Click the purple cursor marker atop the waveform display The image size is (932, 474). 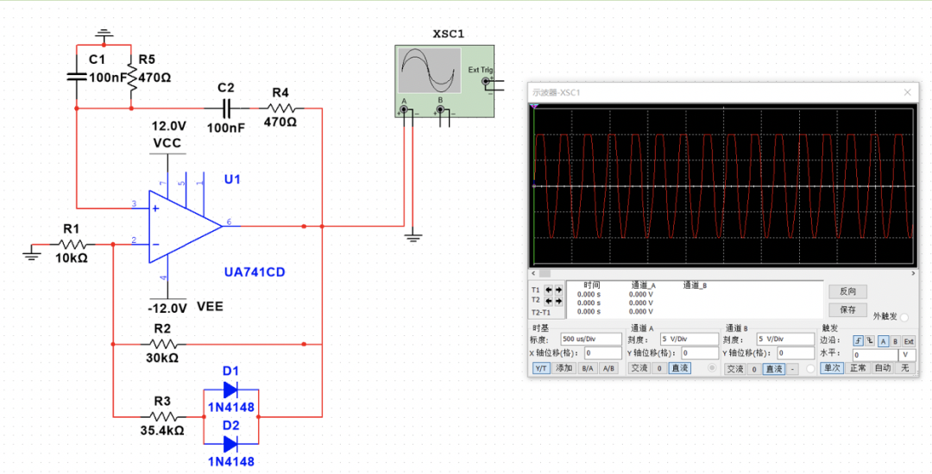(535, 106)
